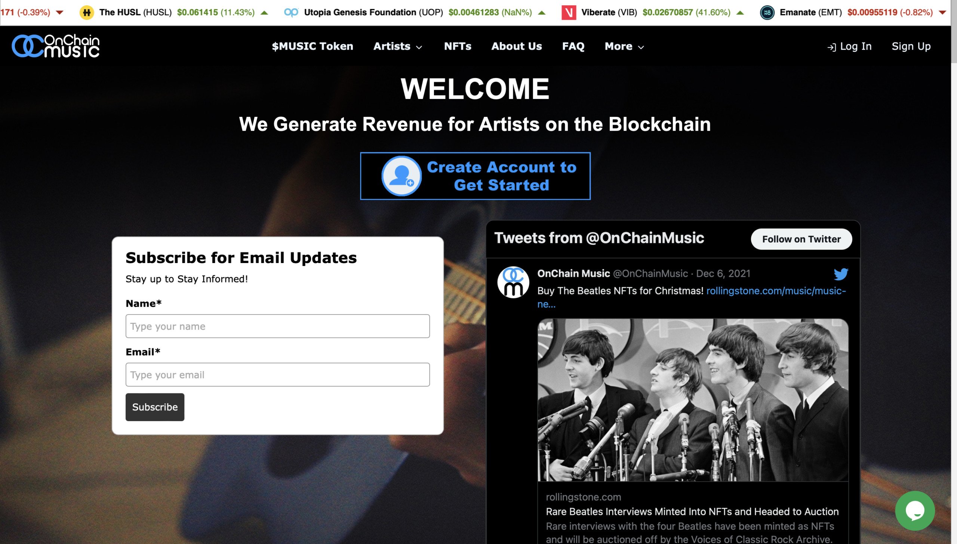
Task: Click the Viberate ticker logo icon
Action: point(569,12)
